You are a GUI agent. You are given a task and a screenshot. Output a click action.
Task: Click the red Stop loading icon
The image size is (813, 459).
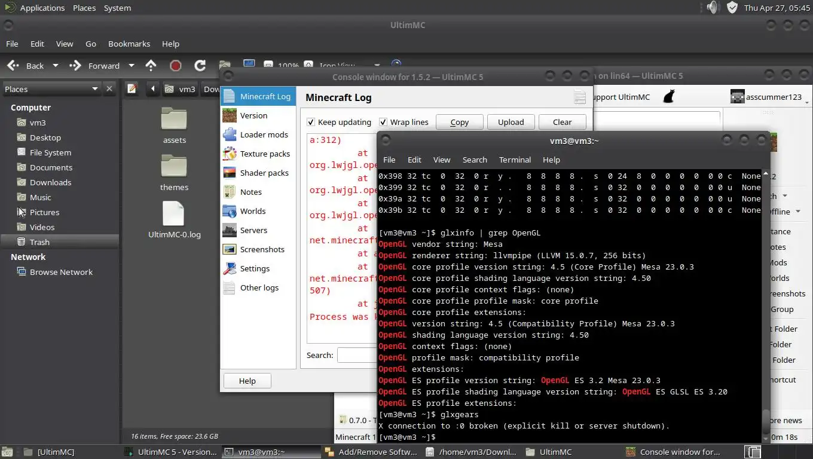pos(175,66)
